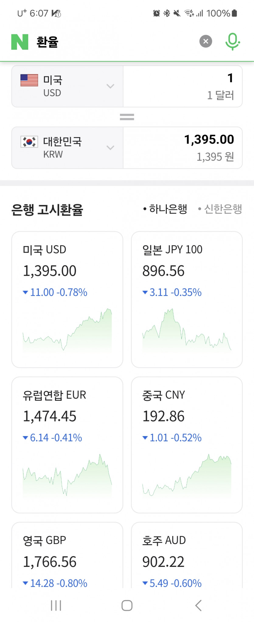Open recent apps navigation icon

pyautogui.click(x=56, y=605)
